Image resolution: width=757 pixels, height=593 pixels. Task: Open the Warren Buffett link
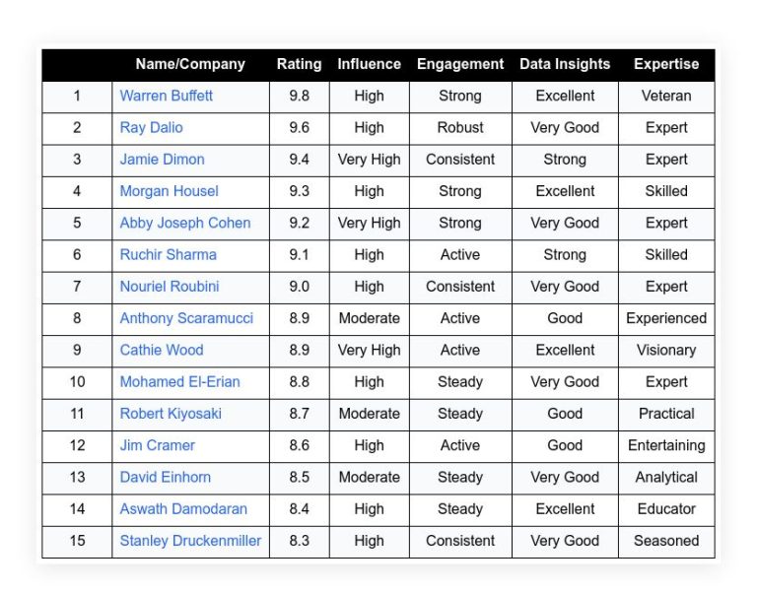(x=166, y=96)
